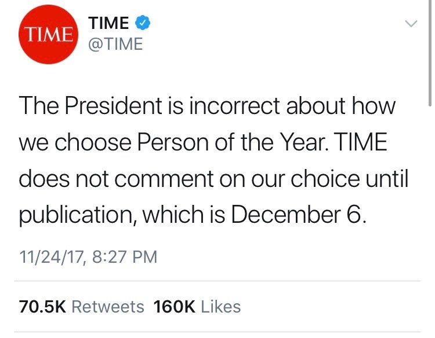Click the word "Likes" label

click(x=220, y=306)
